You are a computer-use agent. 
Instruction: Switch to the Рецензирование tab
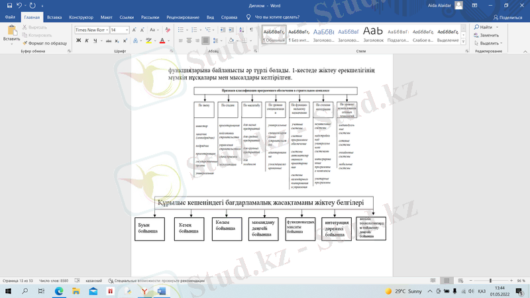[183, 17]
